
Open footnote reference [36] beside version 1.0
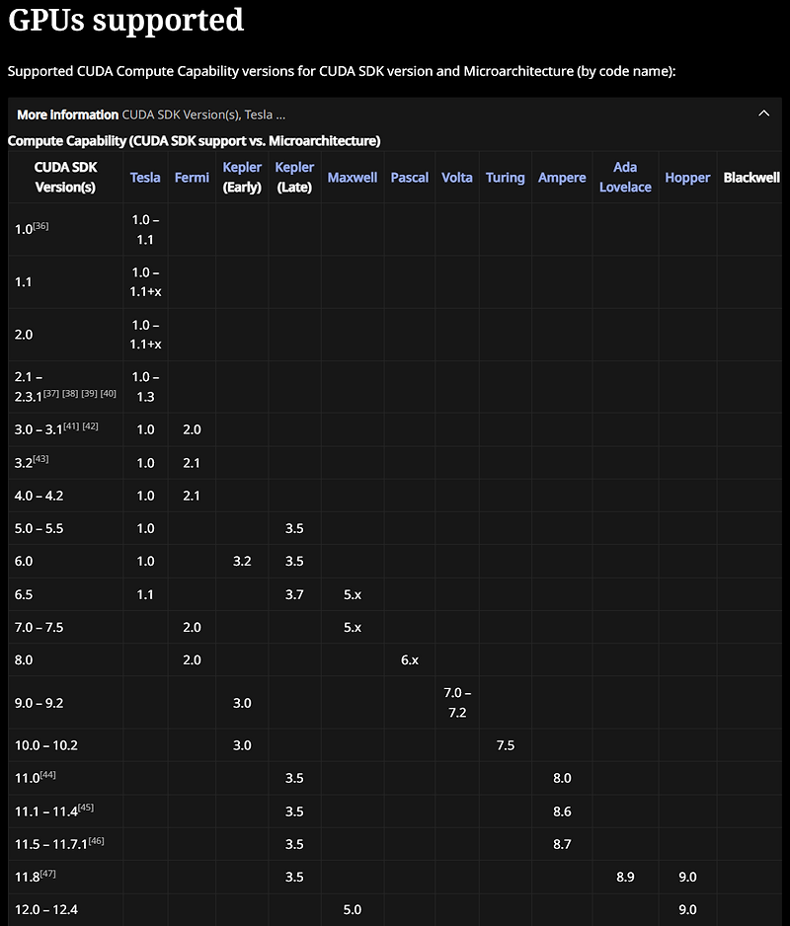[x=40, y=226]
